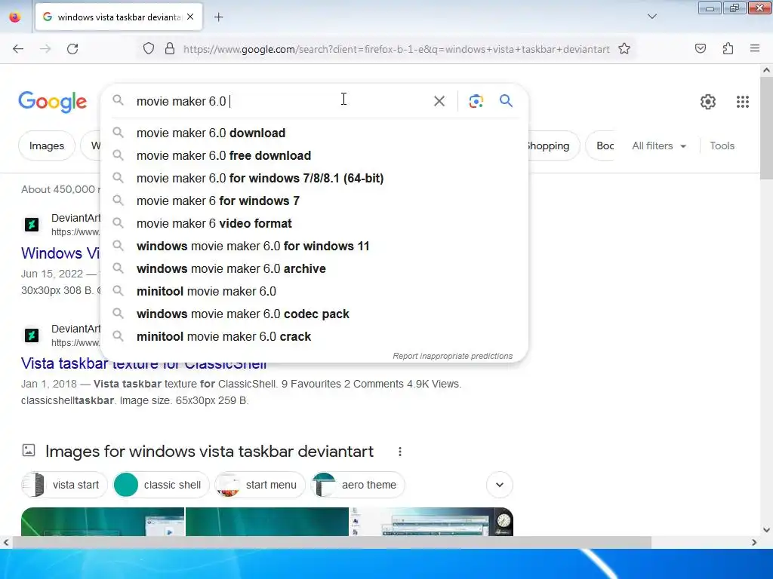Pick windows movie maker 6.0 for windows 11

pos(315,247)
